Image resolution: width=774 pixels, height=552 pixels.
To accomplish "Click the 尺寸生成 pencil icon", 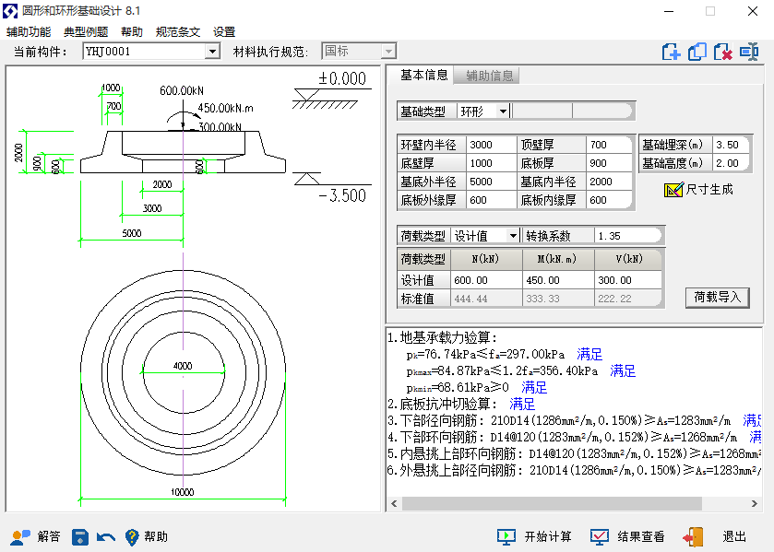I will click(673, 190).
